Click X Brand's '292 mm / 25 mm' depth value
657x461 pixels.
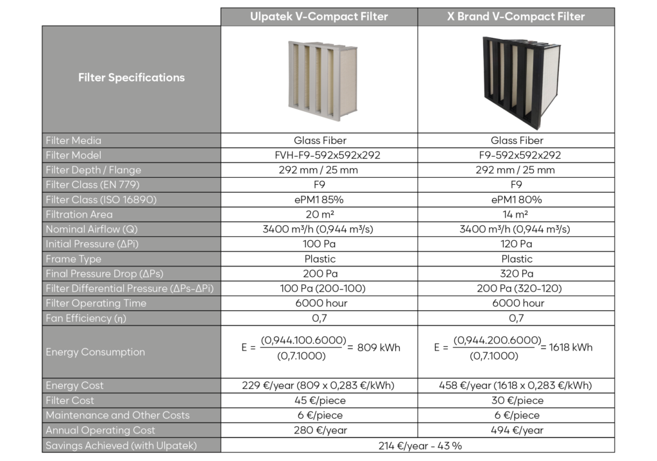515,170
